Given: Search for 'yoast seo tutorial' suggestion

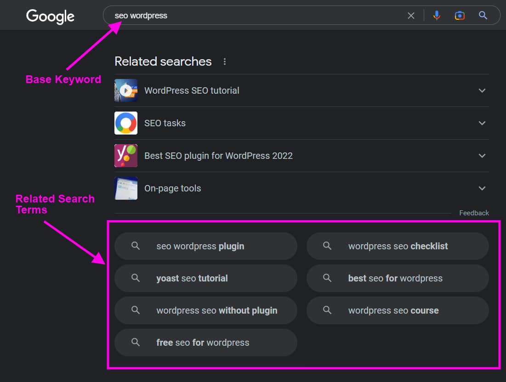Looking at the screenshot, I should click(206, 279).
